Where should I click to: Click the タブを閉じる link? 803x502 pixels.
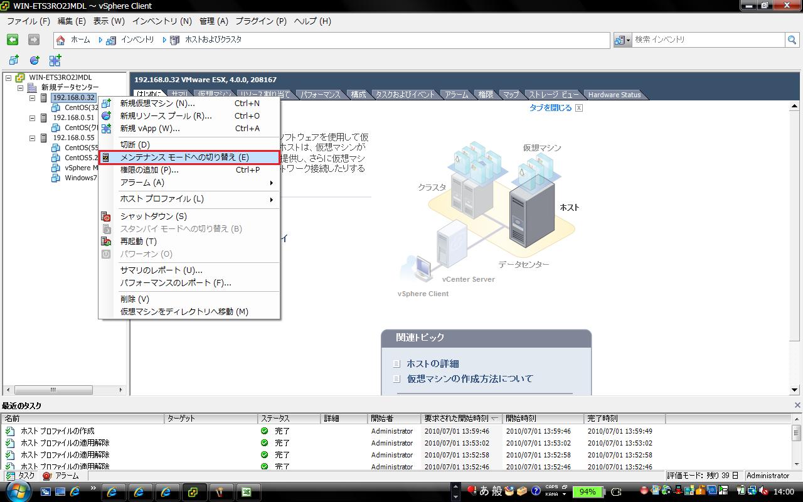550,108
